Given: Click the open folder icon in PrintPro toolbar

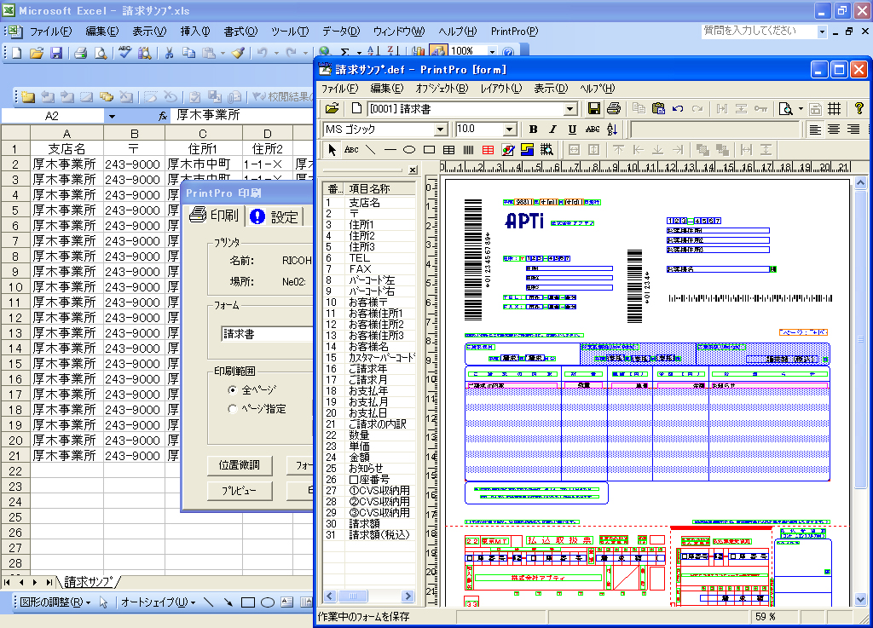Looking at the screenshot, I should point(332,108).
